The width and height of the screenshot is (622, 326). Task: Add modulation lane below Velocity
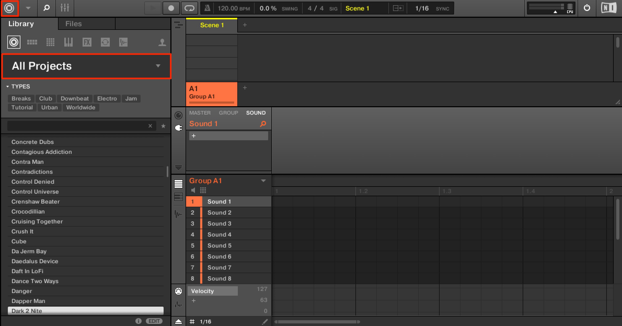[x=194, y=301]
